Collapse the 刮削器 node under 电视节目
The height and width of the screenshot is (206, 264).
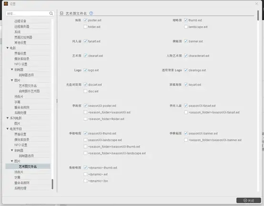click(12, 150)
